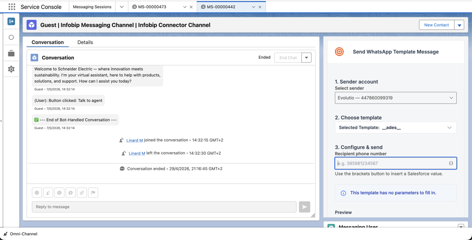
Task: Expand MS-00000473 tab options chevron
Action: pyautogui.click(x=185, y=7)
